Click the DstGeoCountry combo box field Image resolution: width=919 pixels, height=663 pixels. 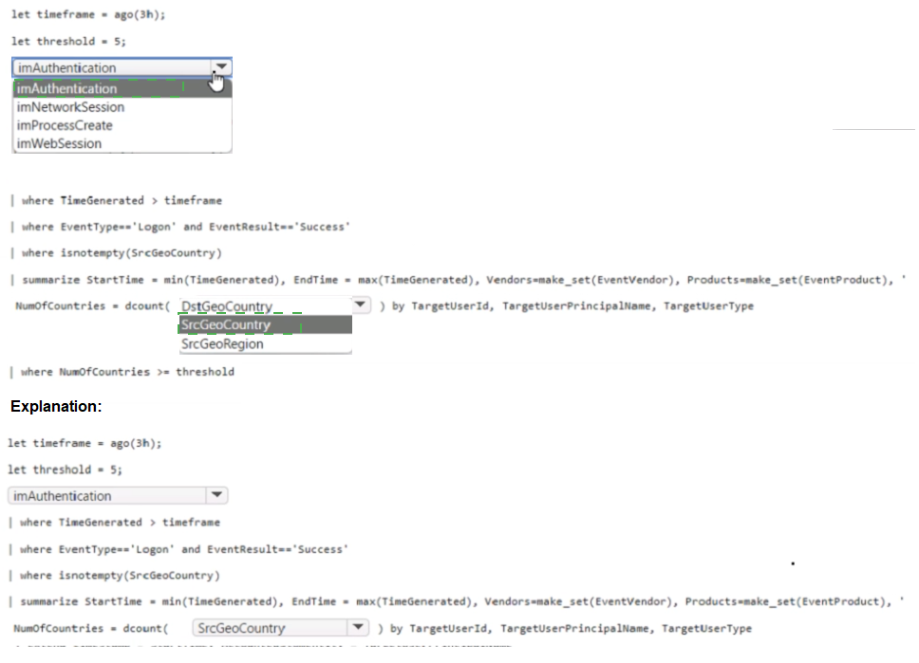[x=263, y=306]
